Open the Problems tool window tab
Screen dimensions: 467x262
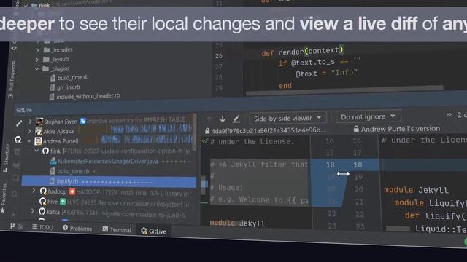click(x=77, y=229)
